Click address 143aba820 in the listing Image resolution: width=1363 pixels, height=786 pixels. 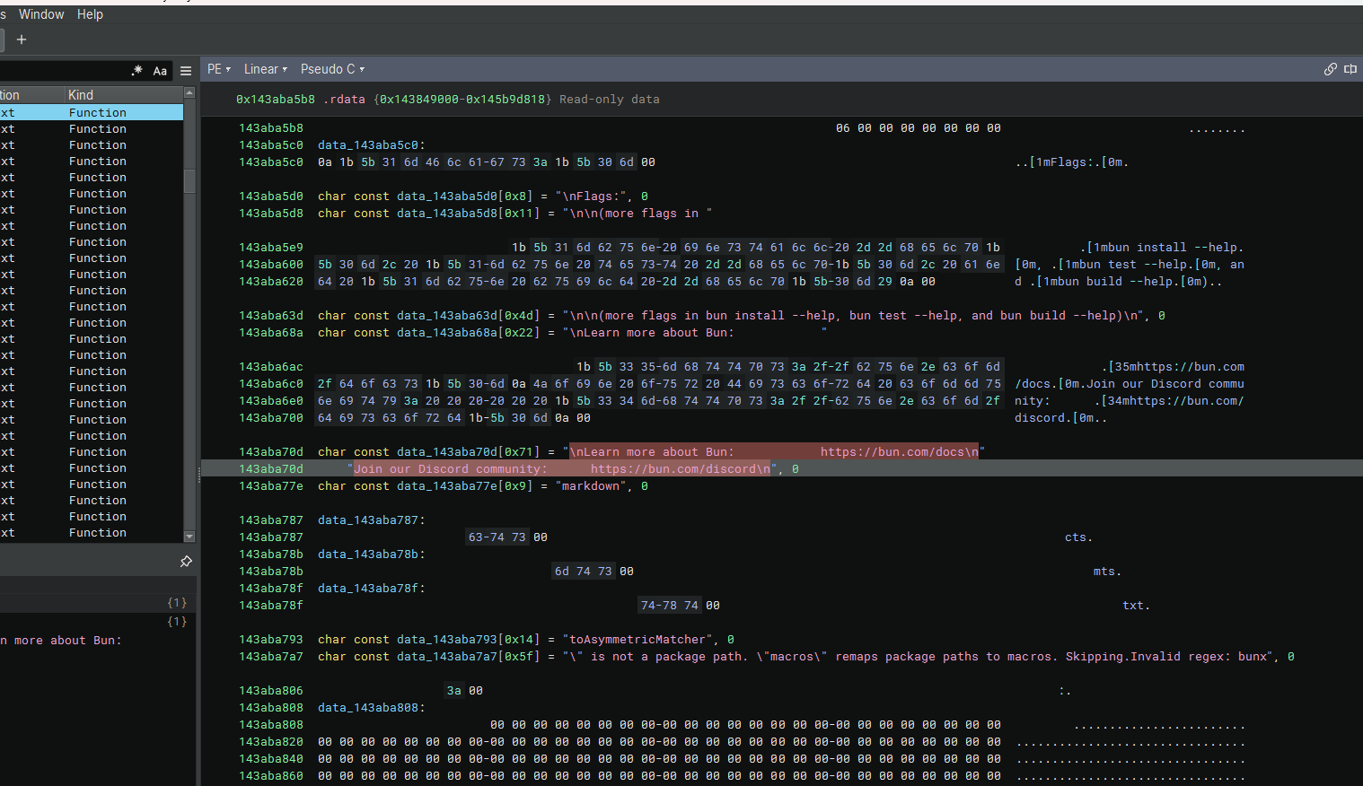[271, 742]
